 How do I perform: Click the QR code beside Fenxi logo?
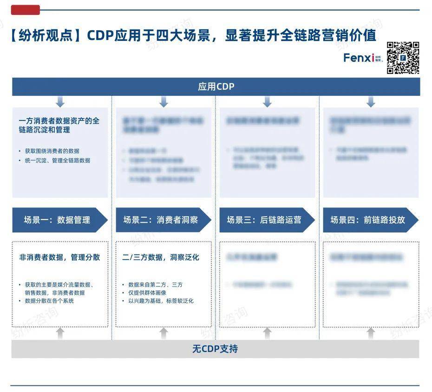tap(403, 58)
